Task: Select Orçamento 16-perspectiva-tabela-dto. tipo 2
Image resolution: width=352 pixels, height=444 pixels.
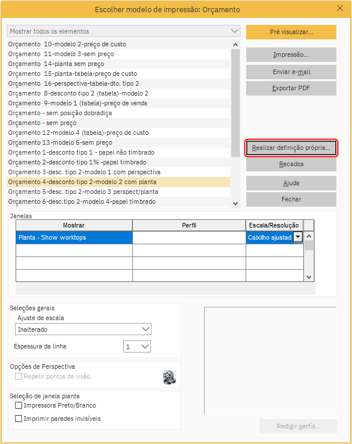Action: tap(118, 83)
